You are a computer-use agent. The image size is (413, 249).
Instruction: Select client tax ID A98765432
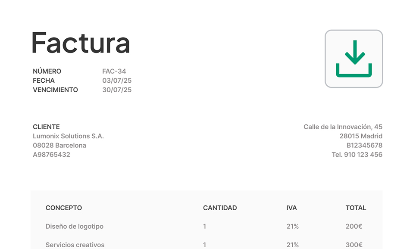click(x=51, y=155)
